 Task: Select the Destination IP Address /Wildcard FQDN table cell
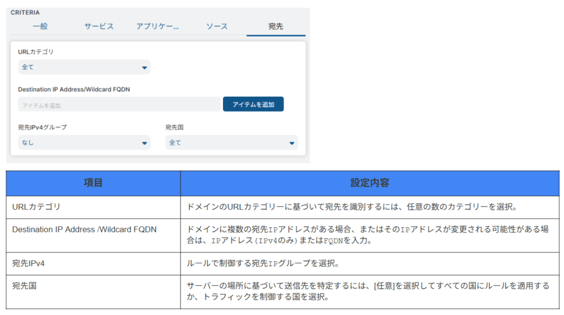coord(93,235)
